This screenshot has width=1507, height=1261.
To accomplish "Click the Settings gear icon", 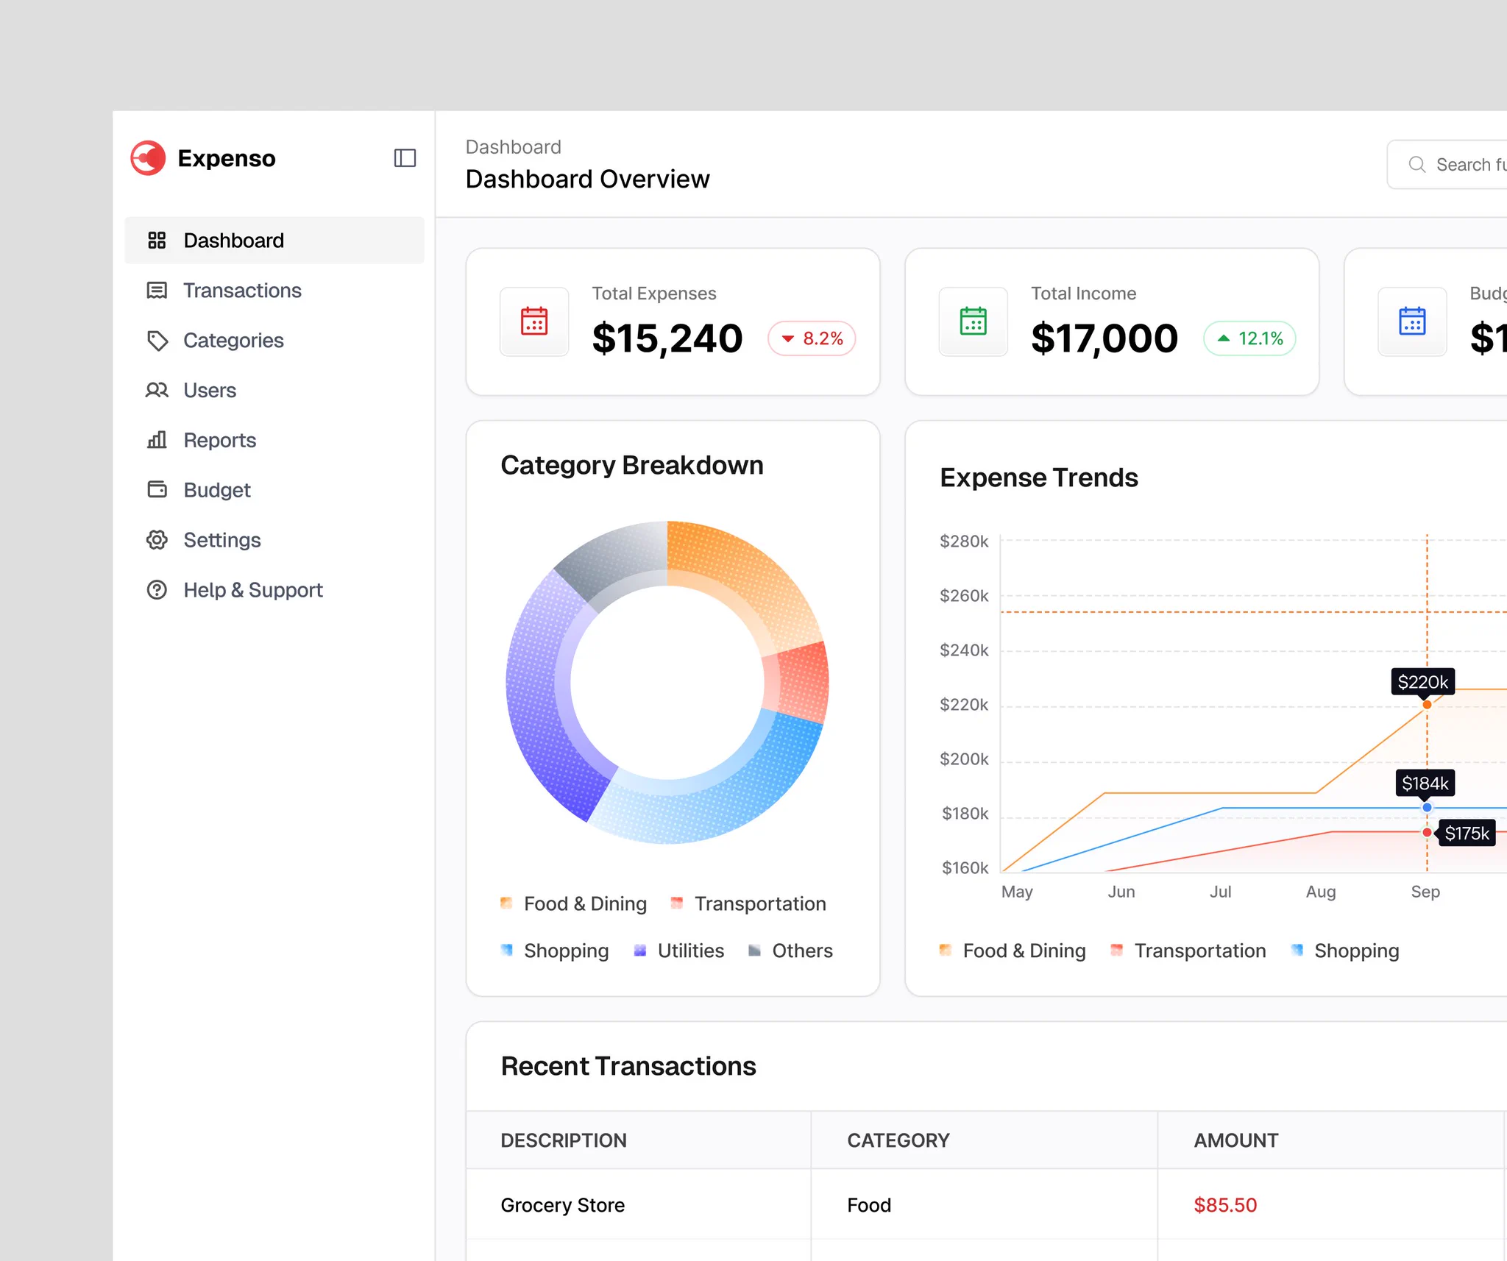I will pos(157,540).
